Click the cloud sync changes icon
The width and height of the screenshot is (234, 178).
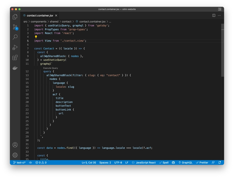[x=30, y=163]
